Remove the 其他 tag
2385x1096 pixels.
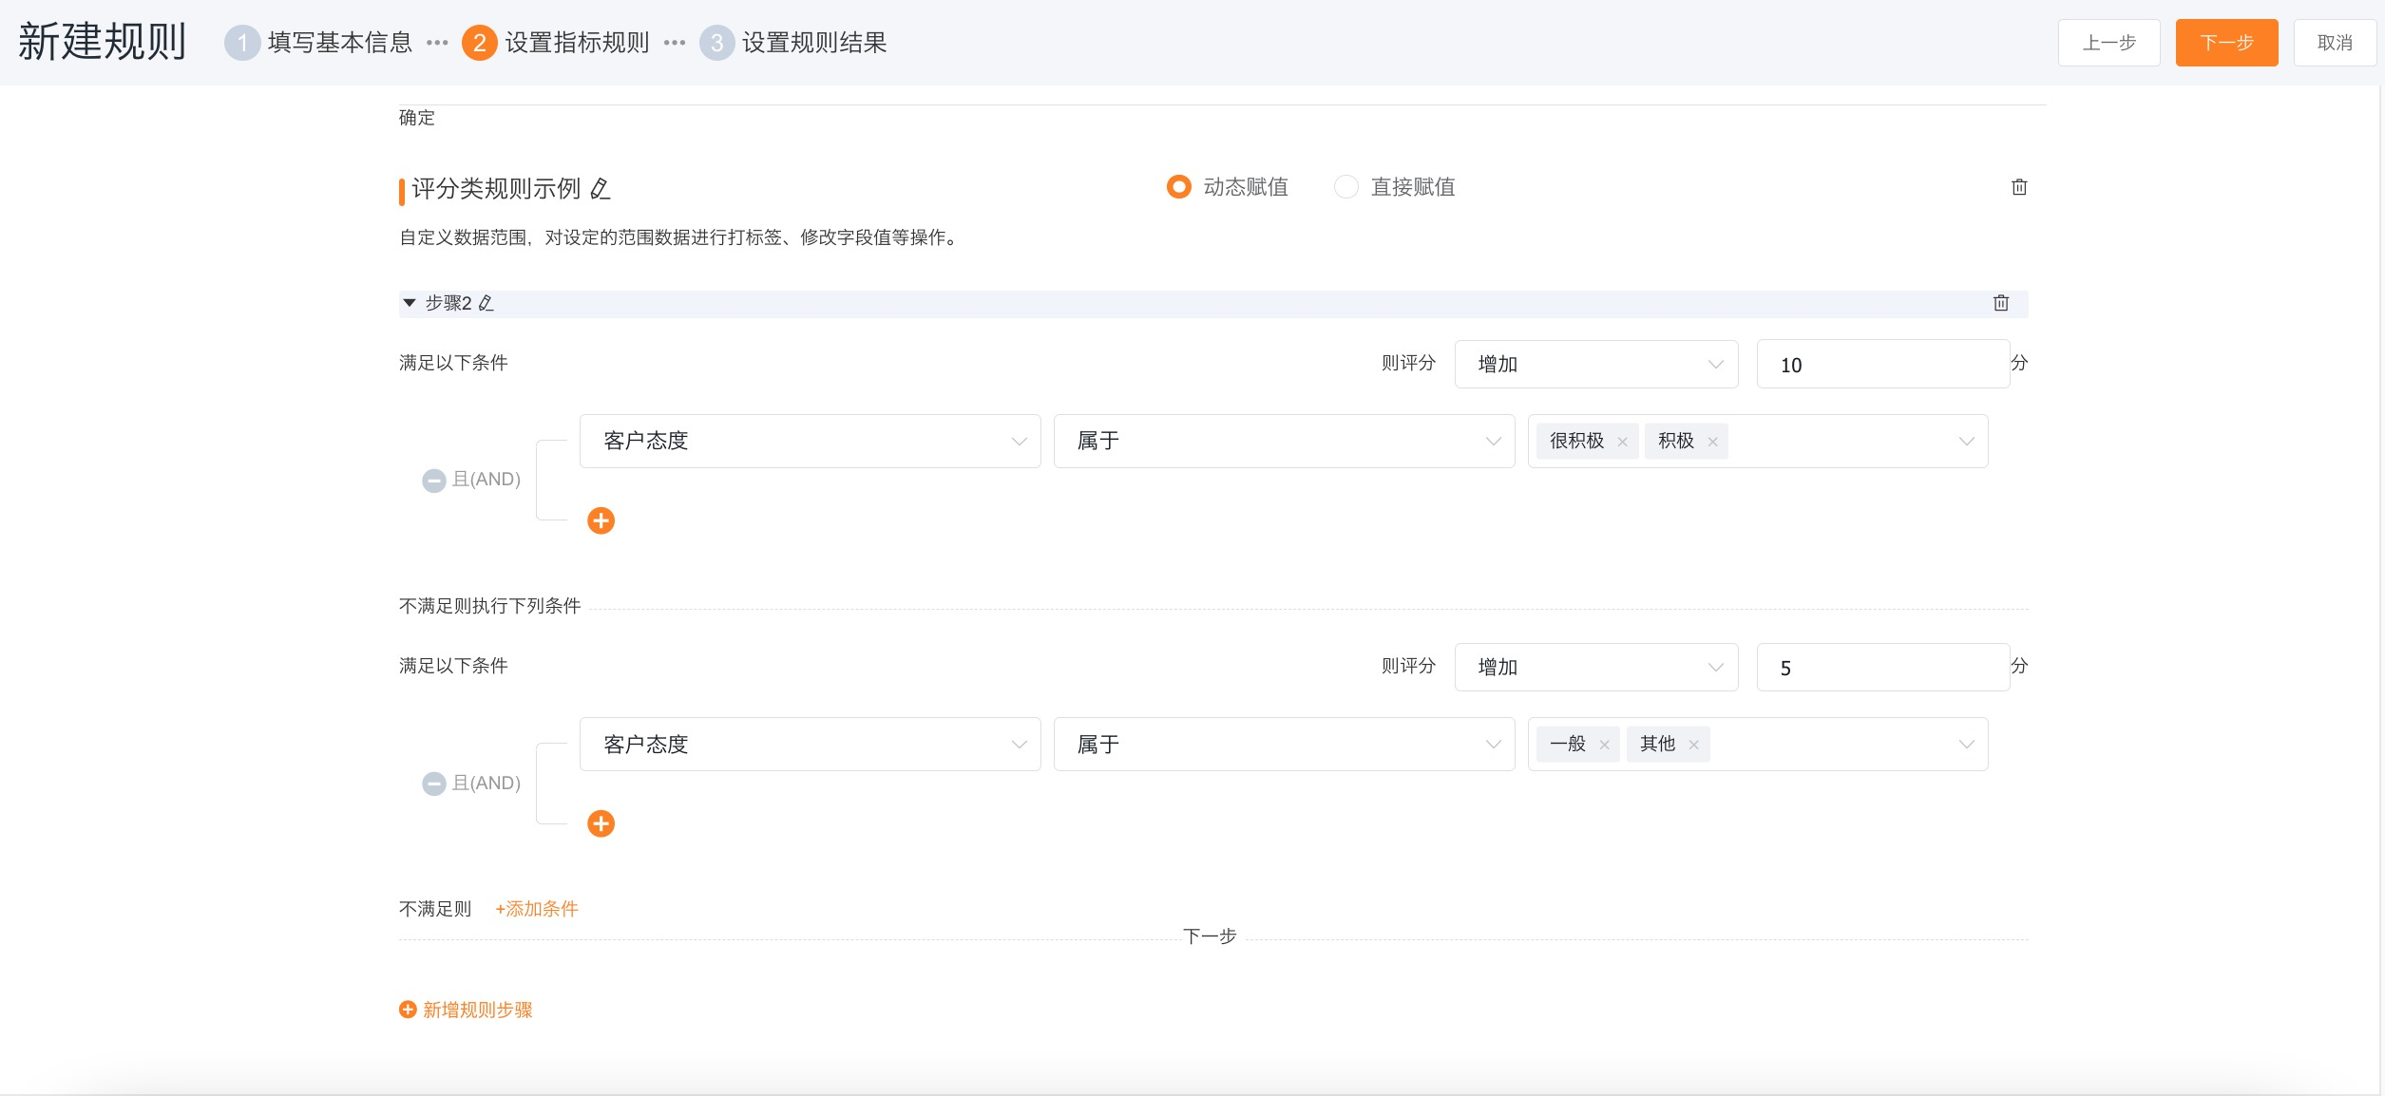point(1693,745)
